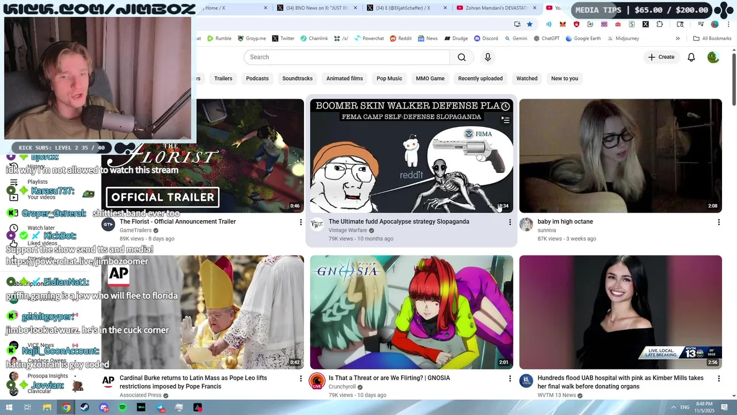Click the GameTrailers channel avatar
Screen dimensions: 737x415
108,224
